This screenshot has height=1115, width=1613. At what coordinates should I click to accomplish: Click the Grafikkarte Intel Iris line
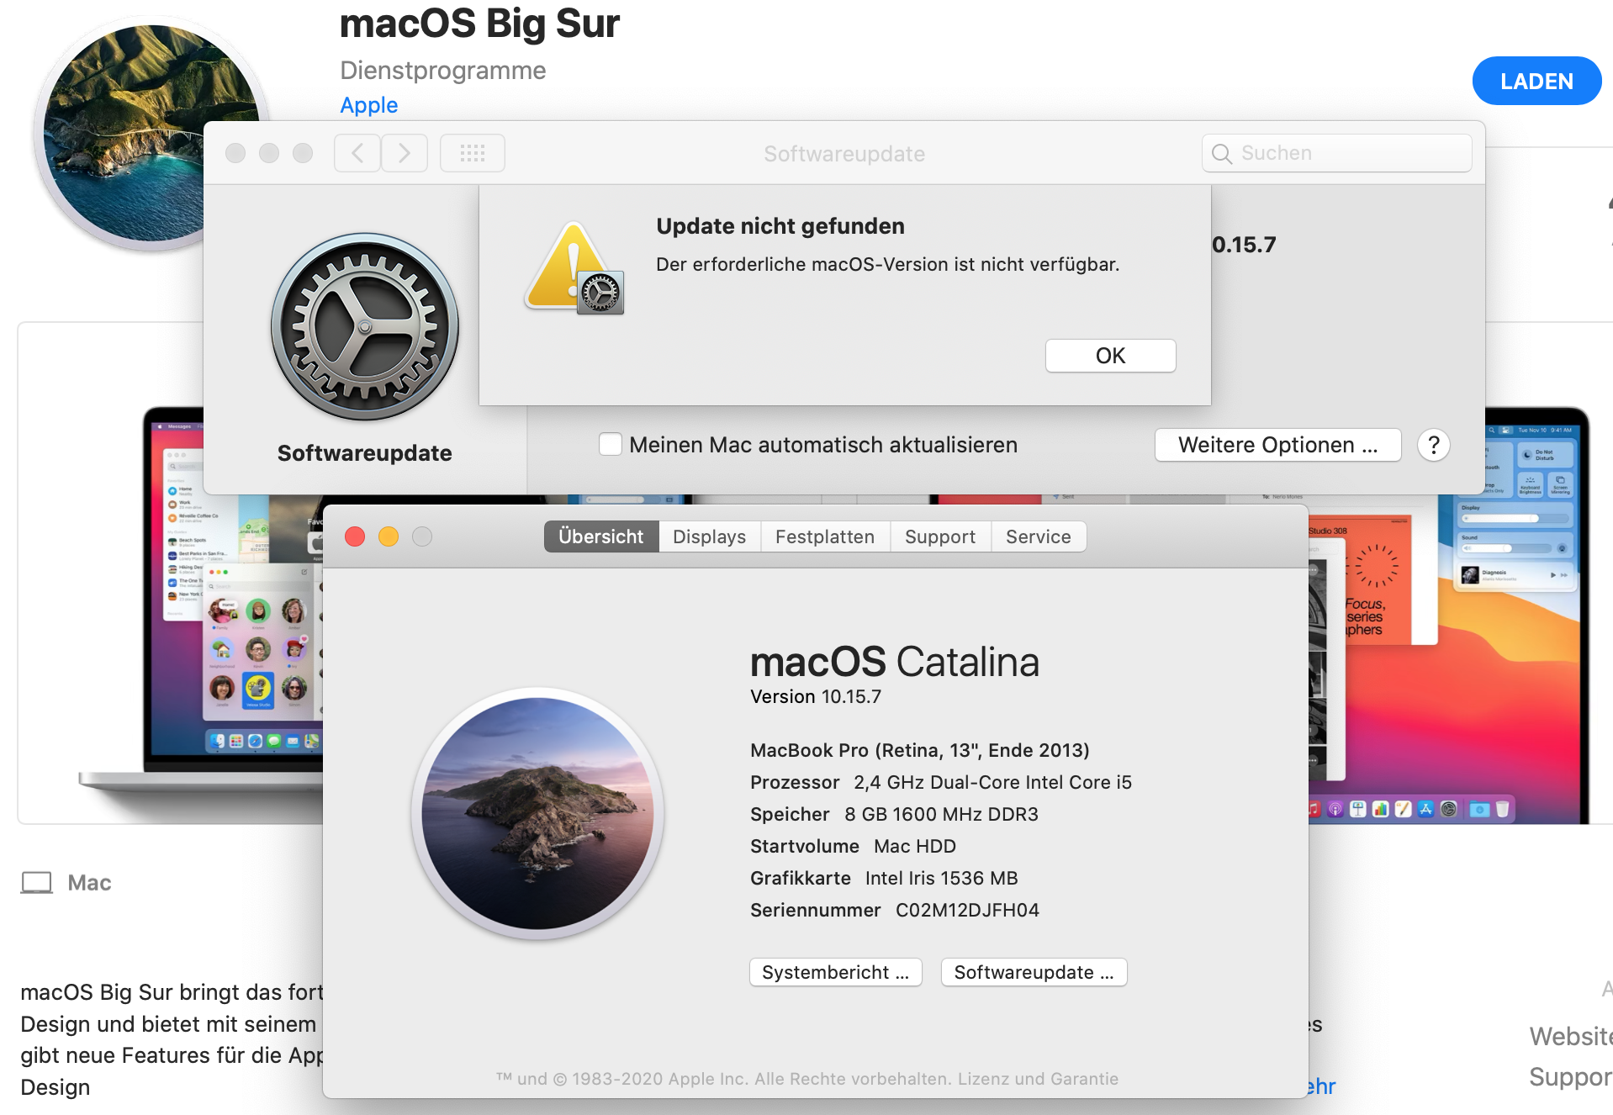tap(884, 878)
